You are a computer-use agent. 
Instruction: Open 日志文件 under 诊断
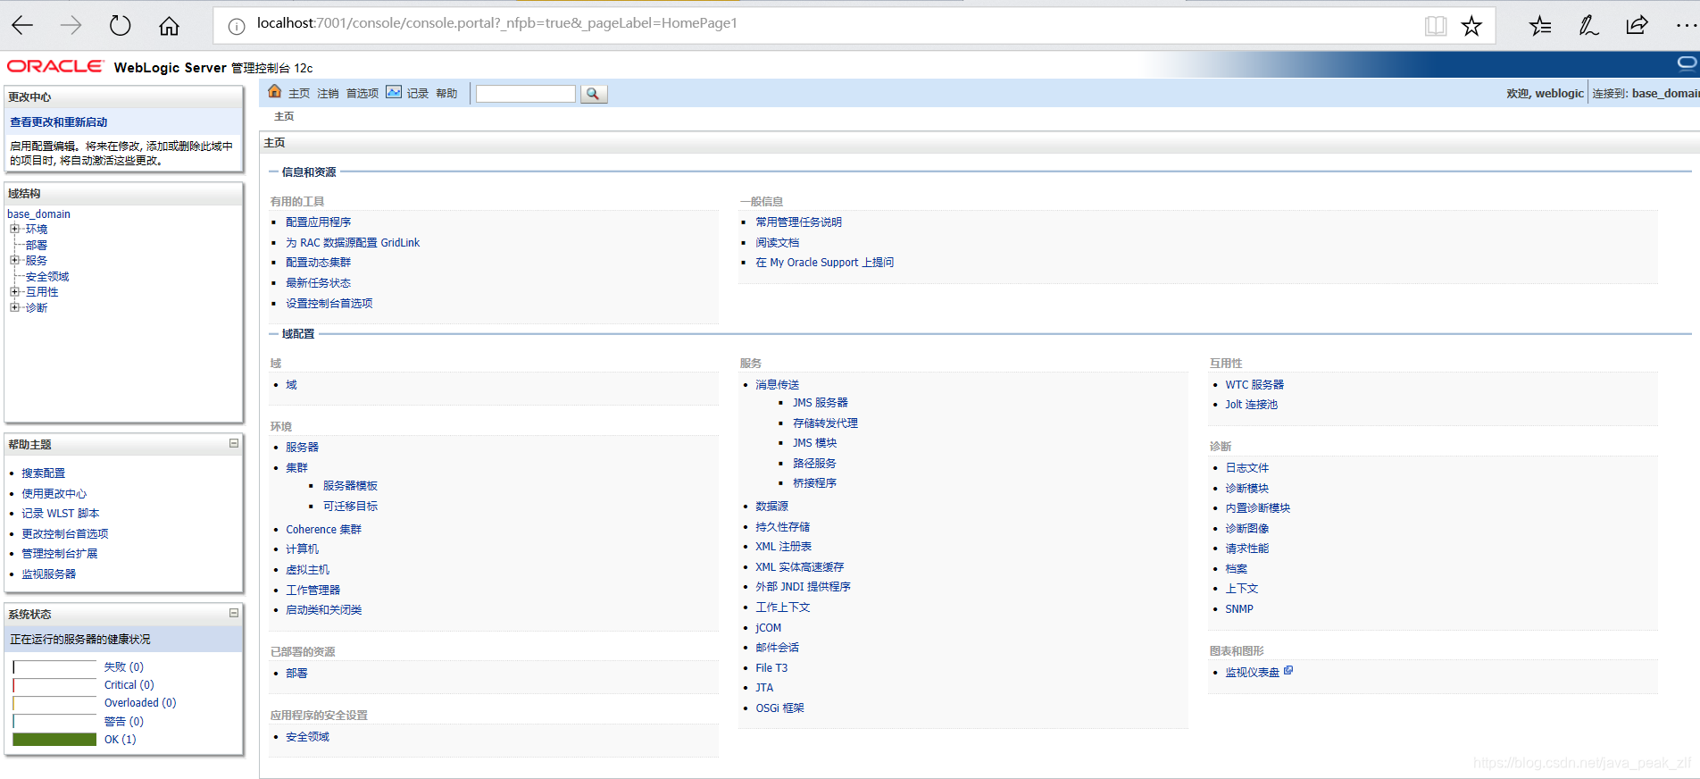1247,467
